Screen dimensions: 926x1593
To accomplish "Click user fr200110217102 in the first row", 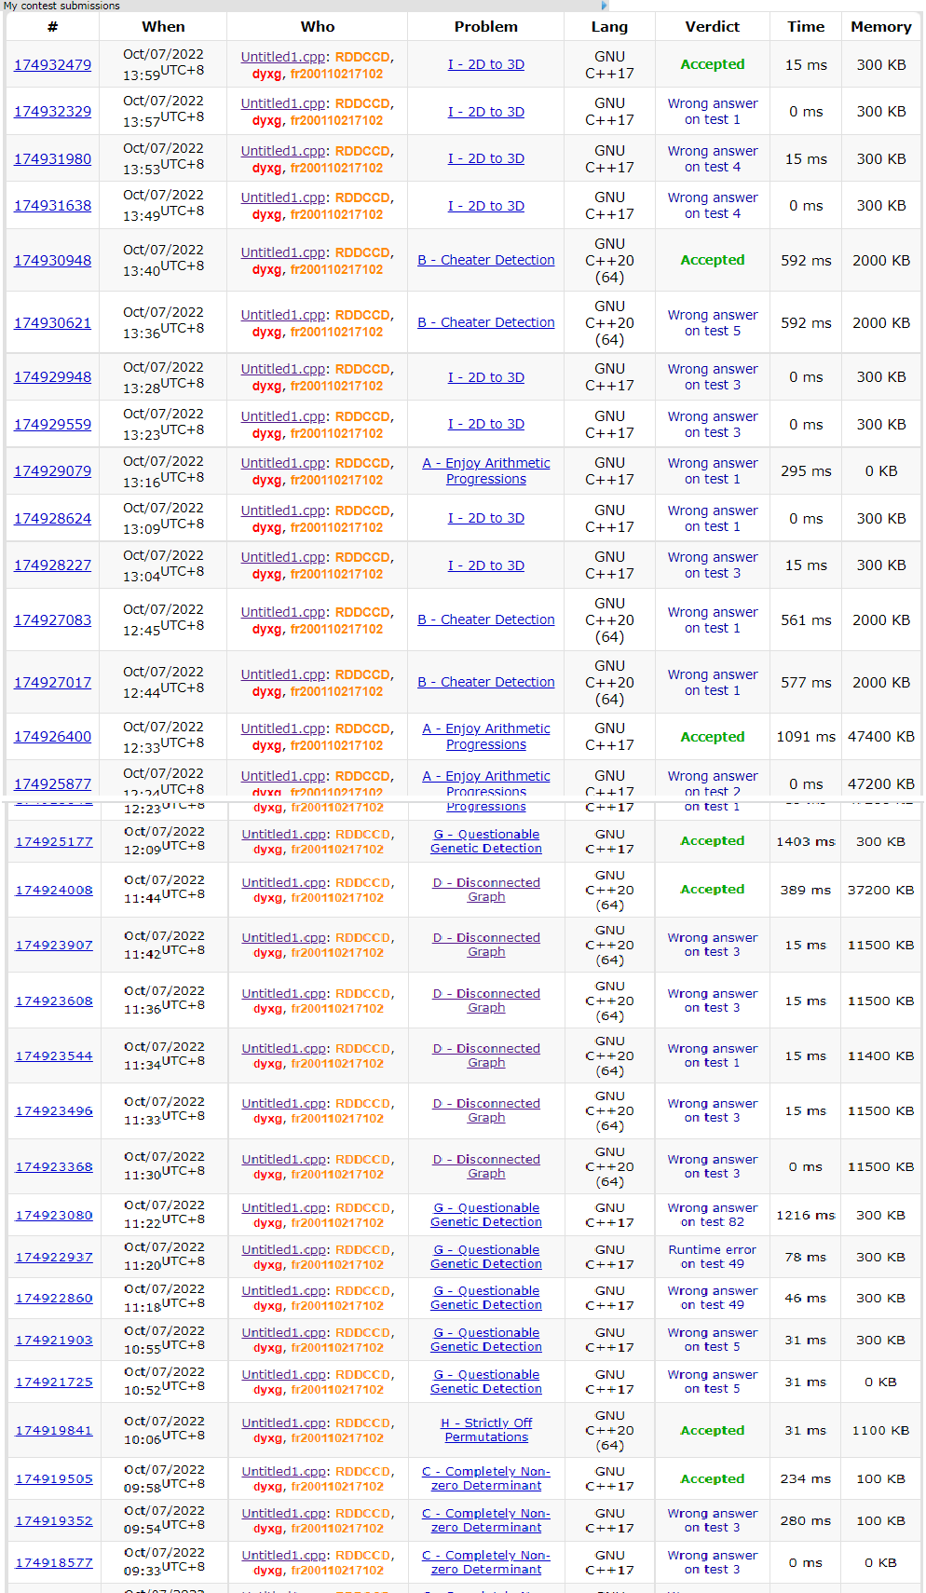I will (336, 75).
